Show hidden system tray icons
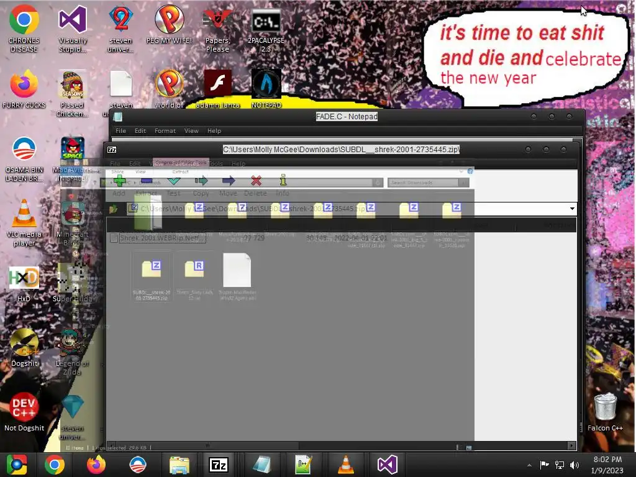 [529, 465]
